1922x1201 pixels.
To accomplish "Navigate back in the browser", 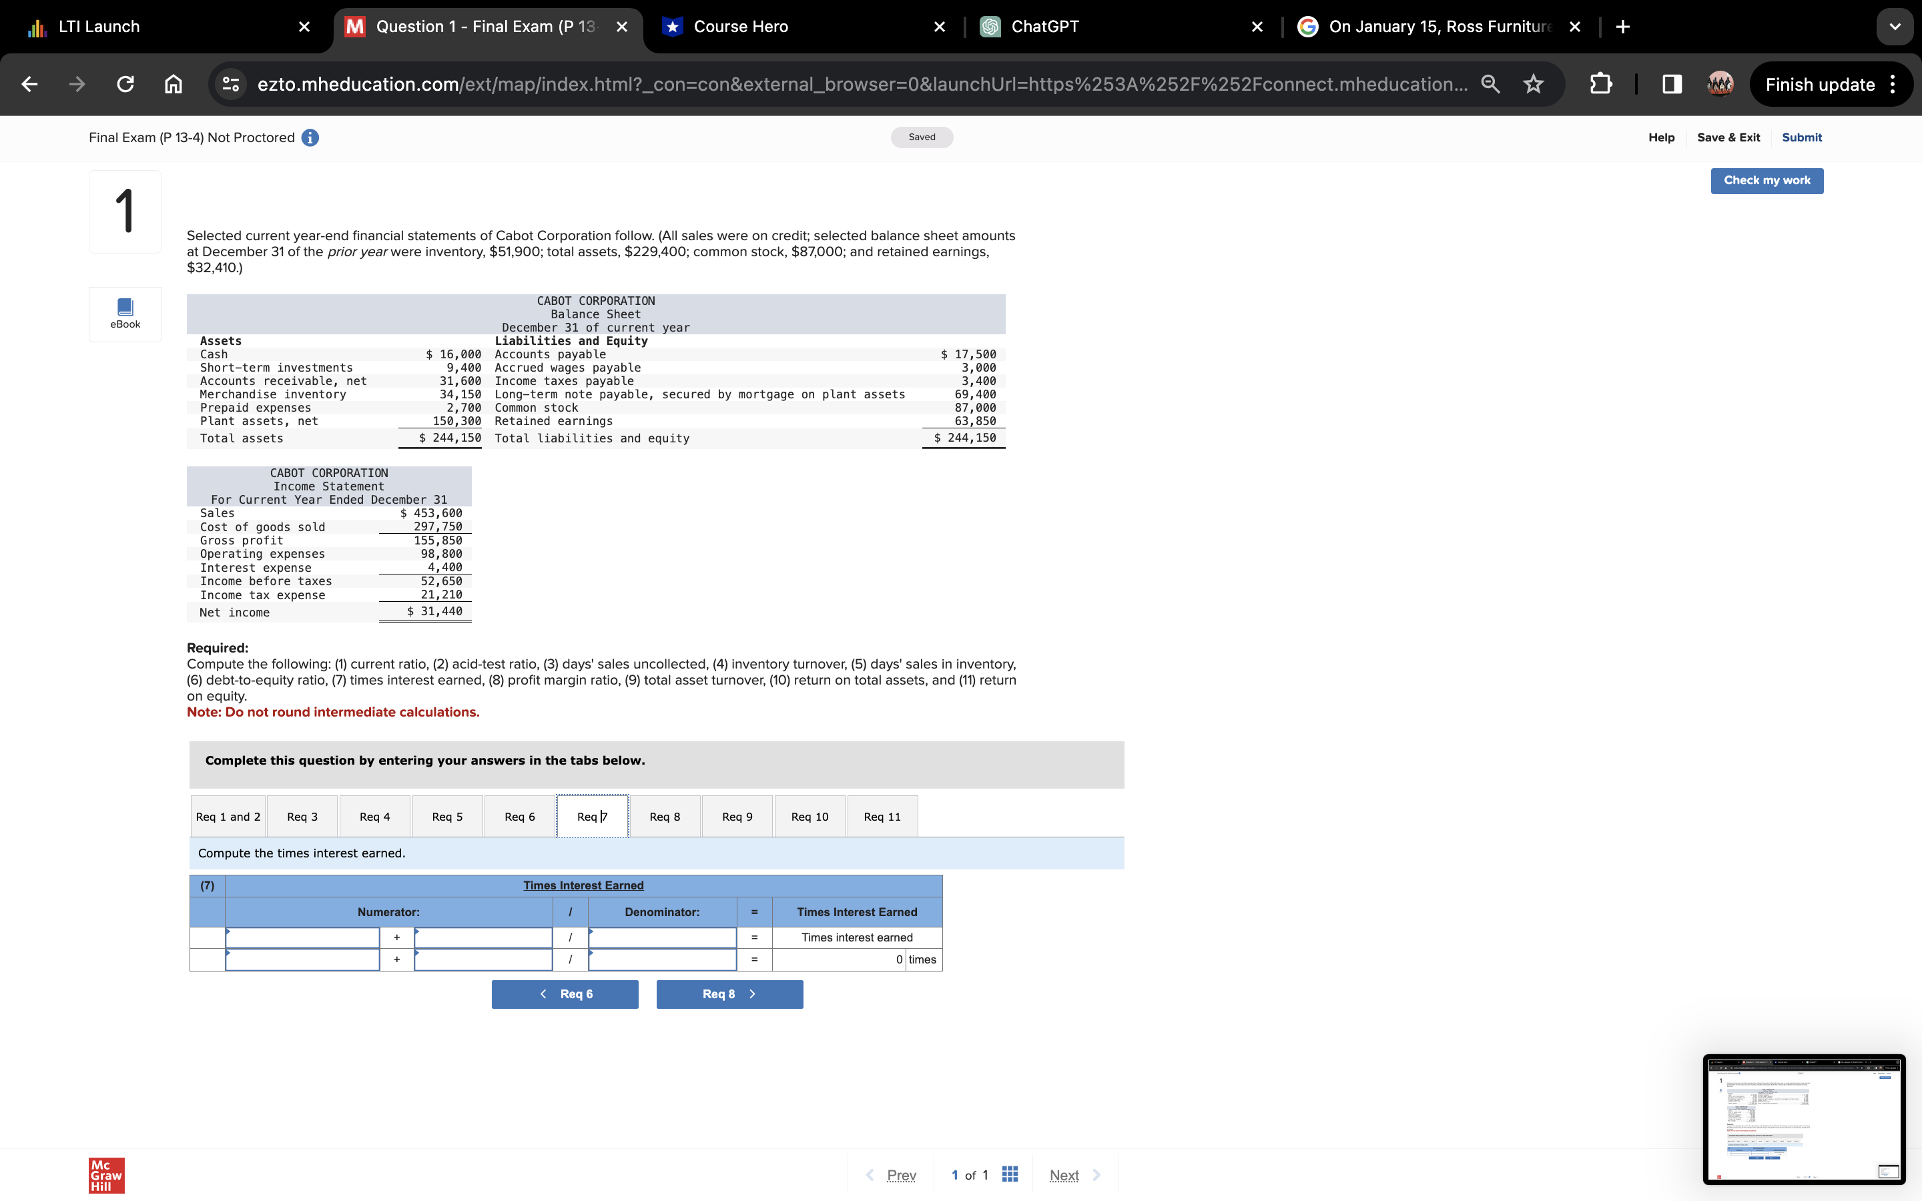I will click(29, 84).
